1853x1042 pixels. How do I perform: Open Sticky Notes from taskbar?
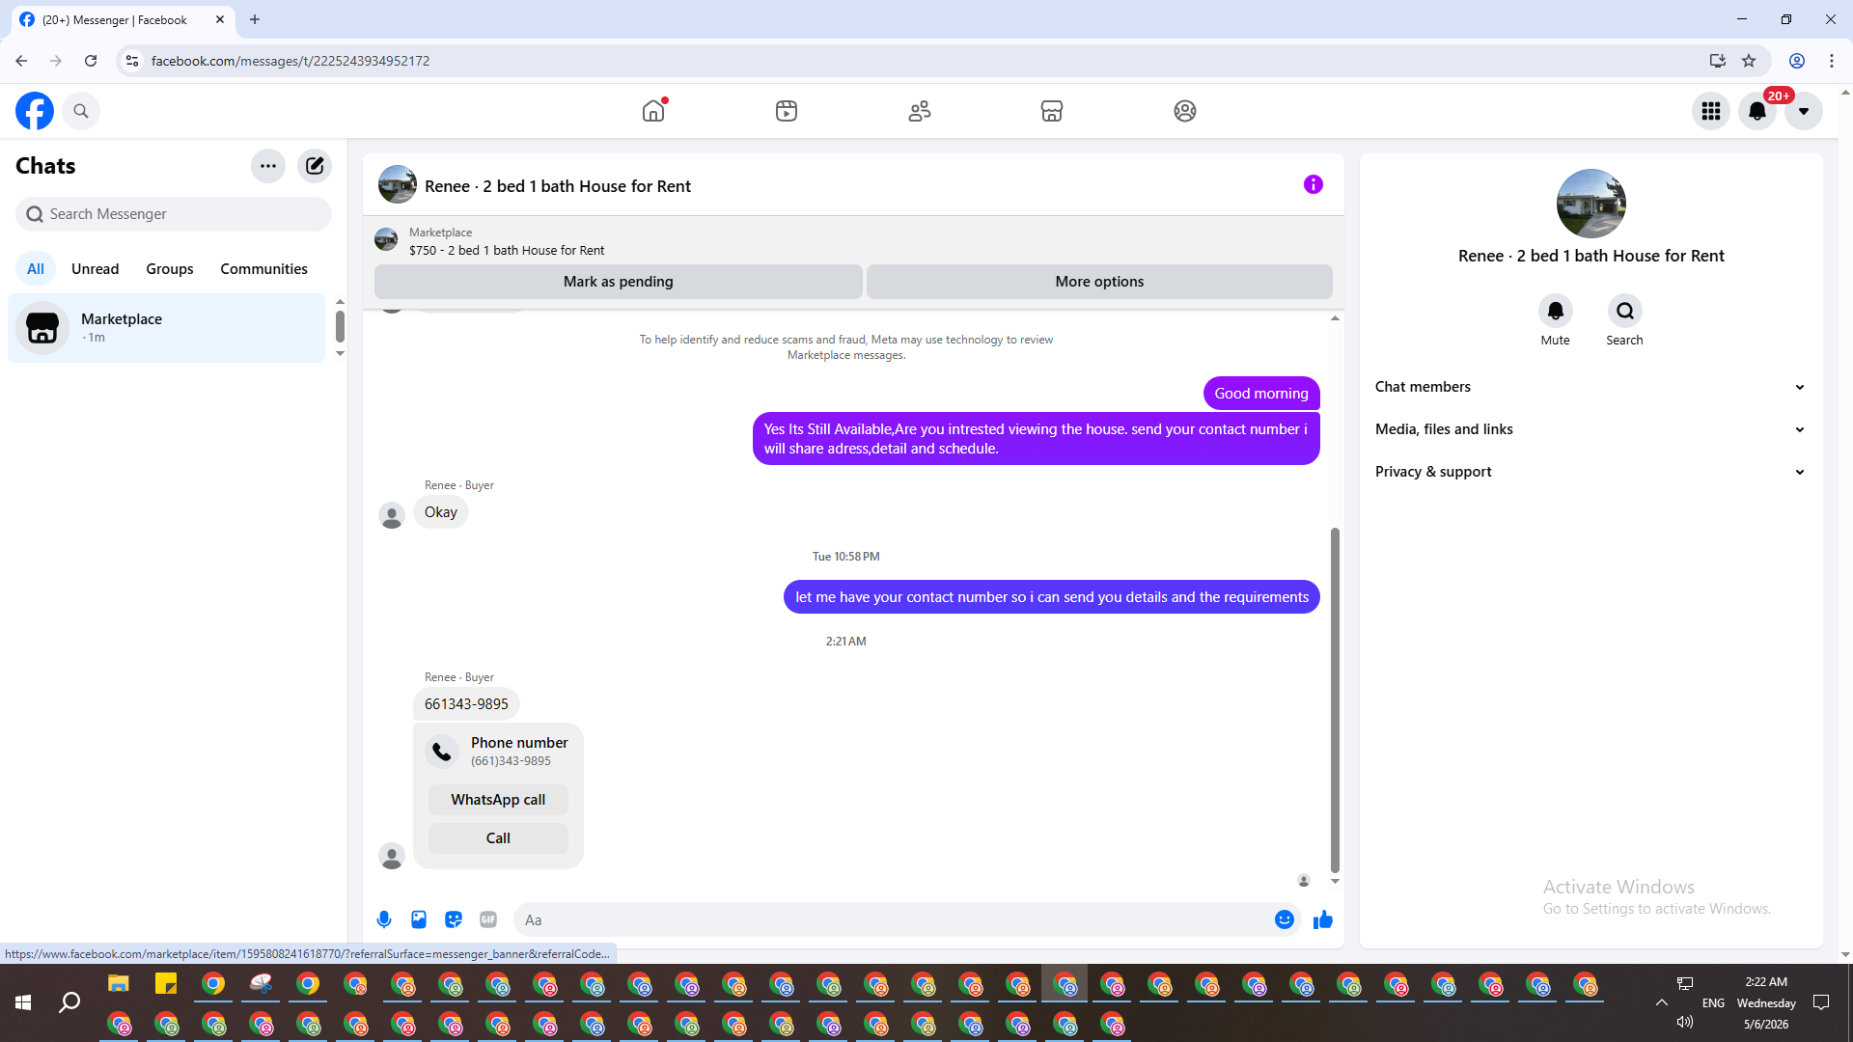pos(166,984)
